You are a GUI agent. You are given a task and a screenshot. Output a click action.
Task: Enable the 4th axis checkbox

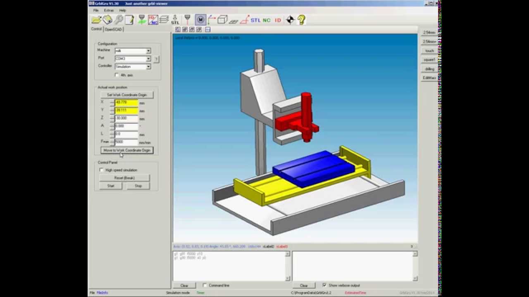pos(117,75)
